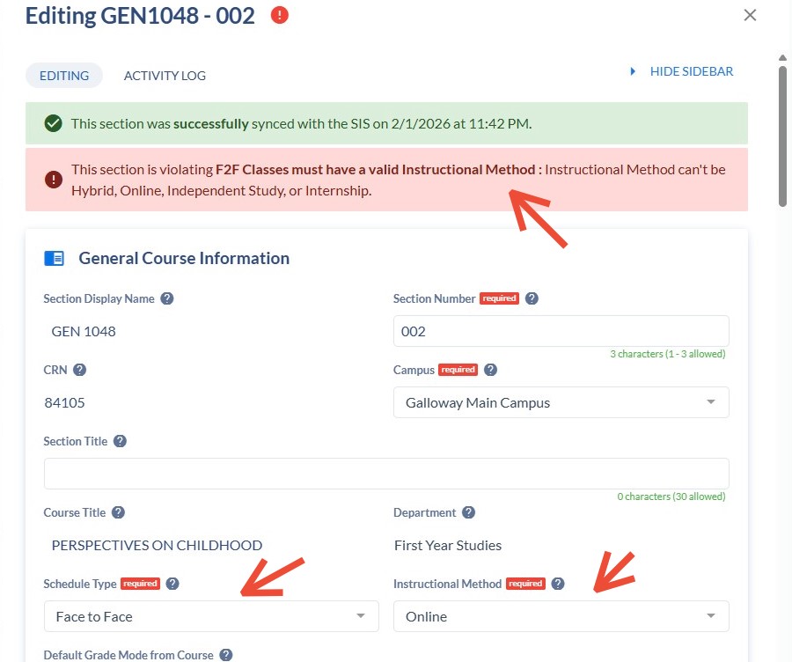Click the General Course Information book icon
The width and height of the screenshot is (792, 662).
(55, 258)
